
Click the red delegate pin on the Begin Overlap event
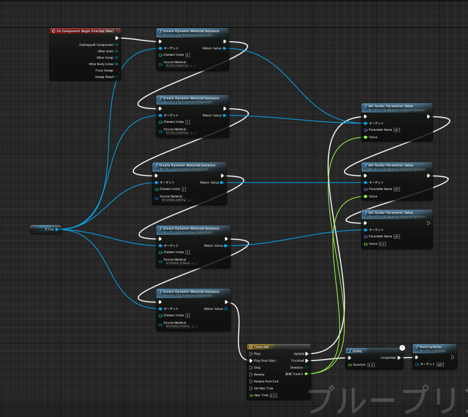click(118, 31)
